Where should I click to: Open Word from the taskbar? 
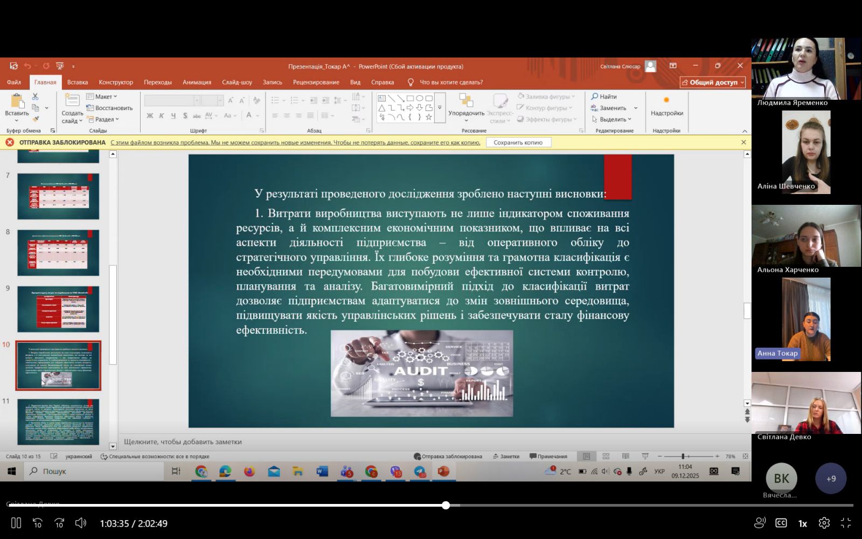point(322,472)
